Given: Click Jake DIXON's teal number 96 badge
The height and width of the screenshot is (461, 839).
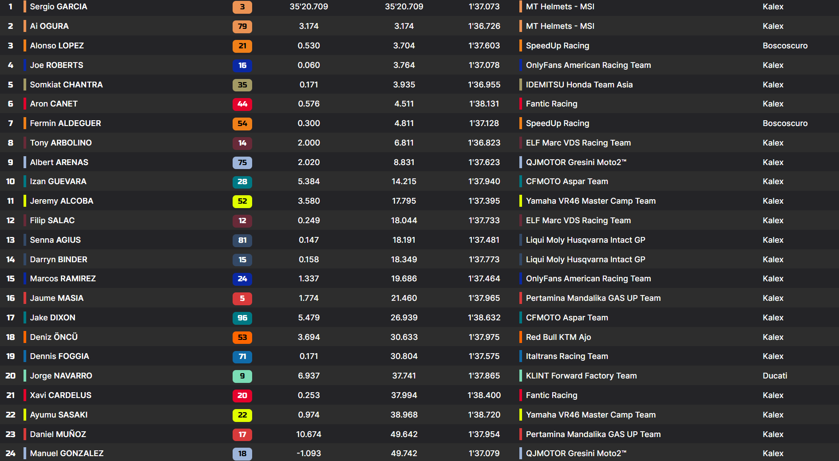Looking at the screenshot, I should click(x=242, y=318).
